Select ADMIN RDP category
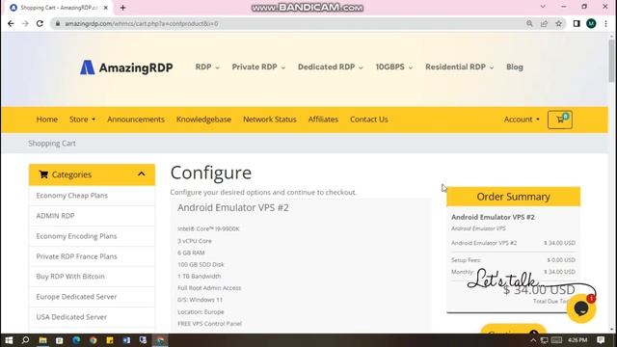 [92, 216]
